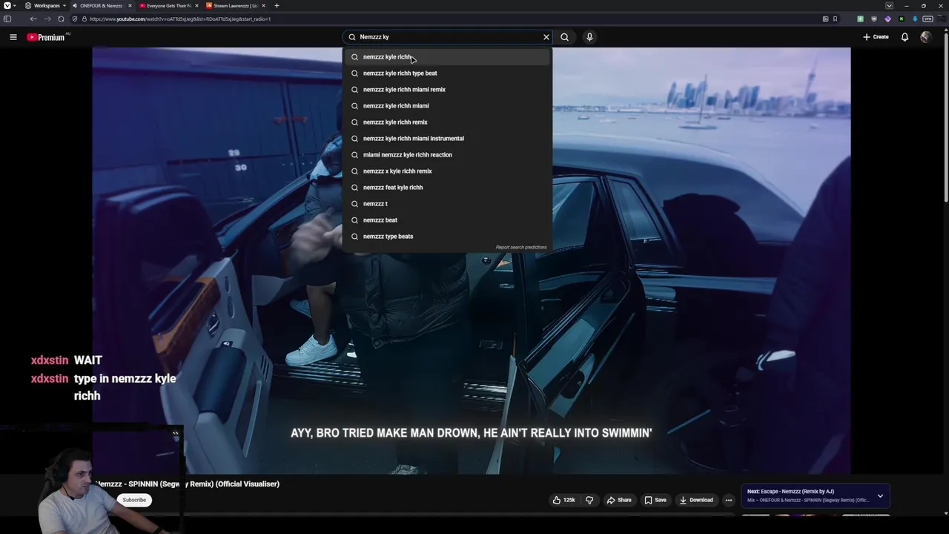Select 'nemzzz kyle richh miami instrumental' suggestion

(x=447, y=139)
